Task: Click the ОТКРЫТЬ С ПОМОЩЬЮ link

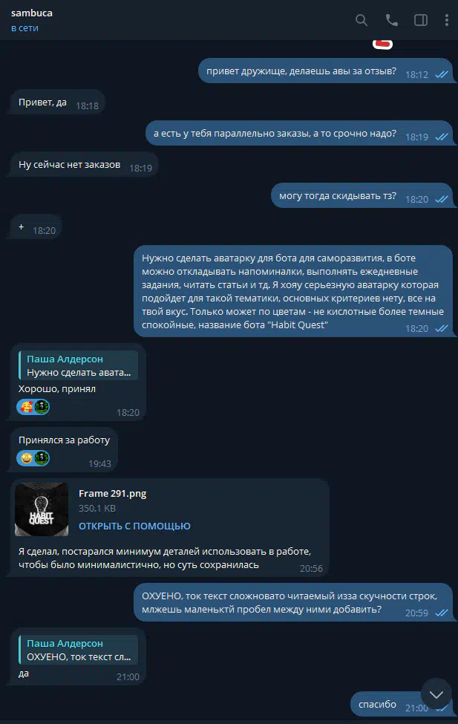Action: coord(134,526)
